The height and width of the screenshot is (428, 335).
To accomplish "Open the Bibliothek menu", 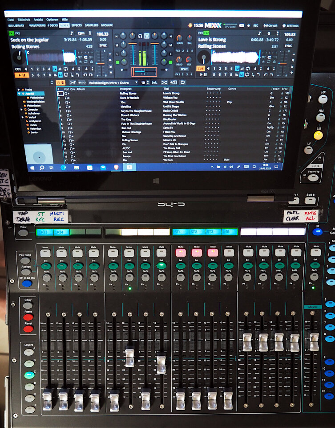I will pos(24,20).
